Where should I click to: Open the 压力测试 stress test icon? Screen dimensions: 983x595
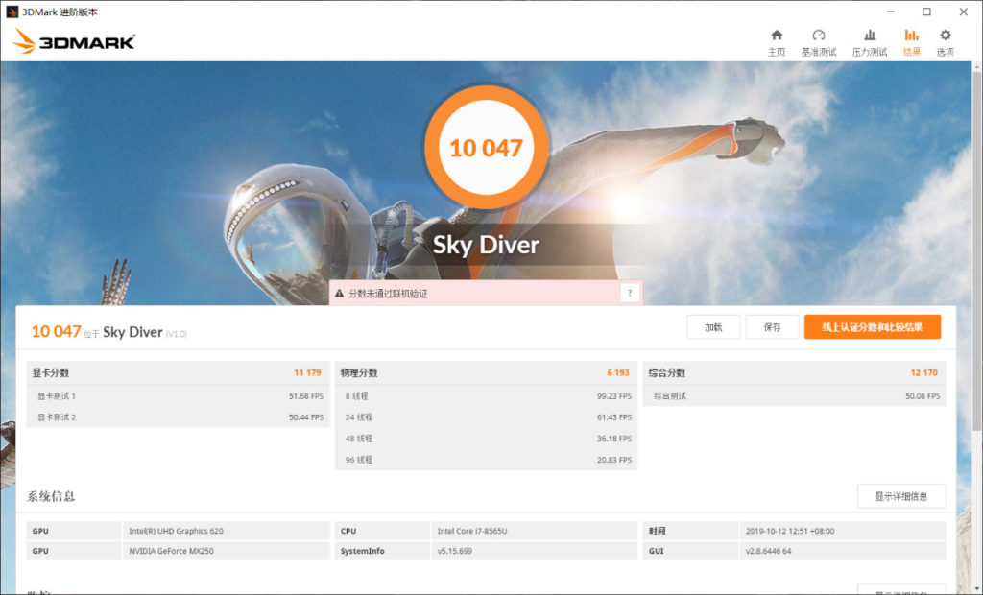tap(870, 36)
